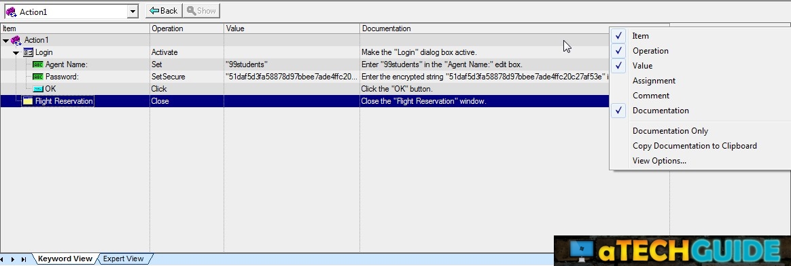
Task: Select the OK tree item
Action: 50,89
